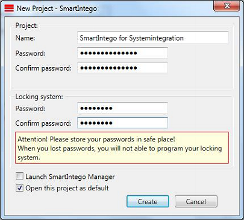Click the Name: label text
The width and height of the screenshot is (244, 220).
click(25, 38)
